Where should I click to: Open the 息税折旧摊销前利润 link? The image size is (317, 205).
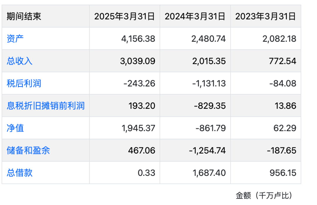[x=45, y=106]
